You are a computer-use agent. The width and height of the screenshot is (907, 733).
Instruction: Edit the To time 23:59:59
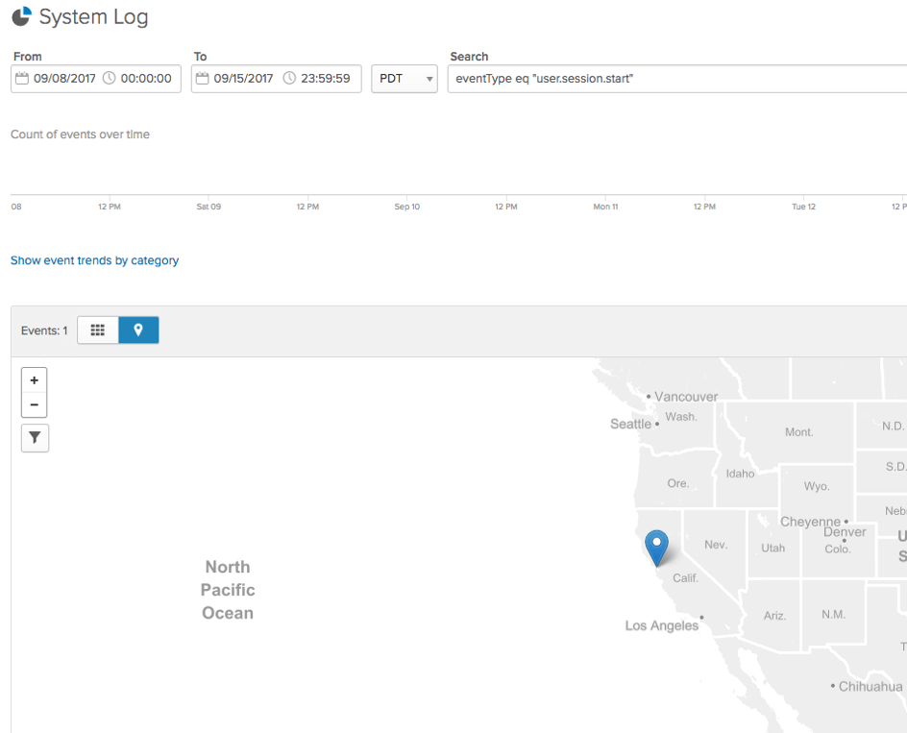325,79
